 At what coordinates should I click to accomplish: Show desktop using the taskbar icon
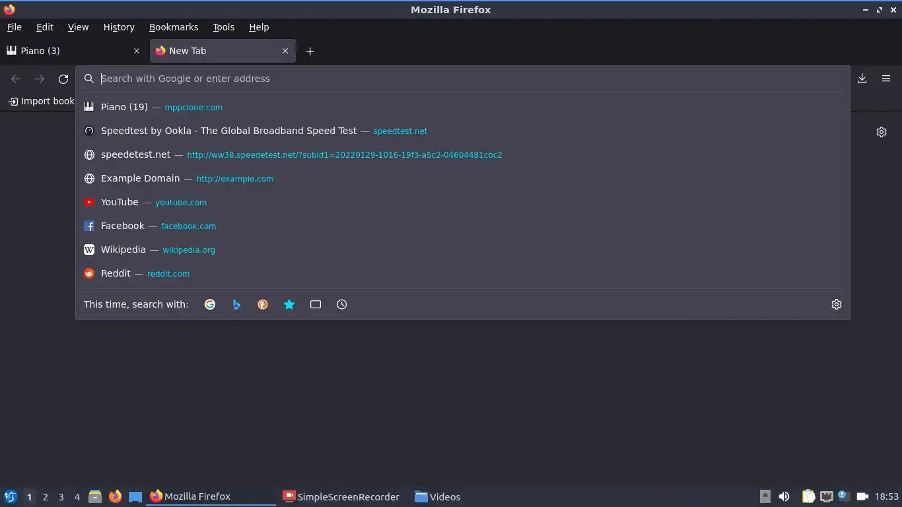135,496
